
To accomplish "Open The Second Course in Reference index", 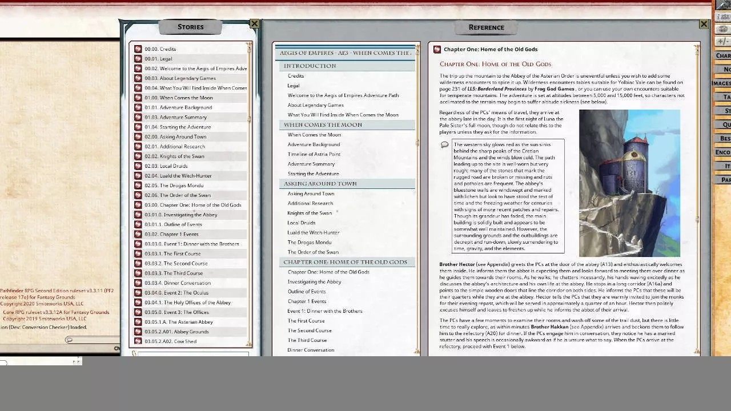I will click(310, 331).
